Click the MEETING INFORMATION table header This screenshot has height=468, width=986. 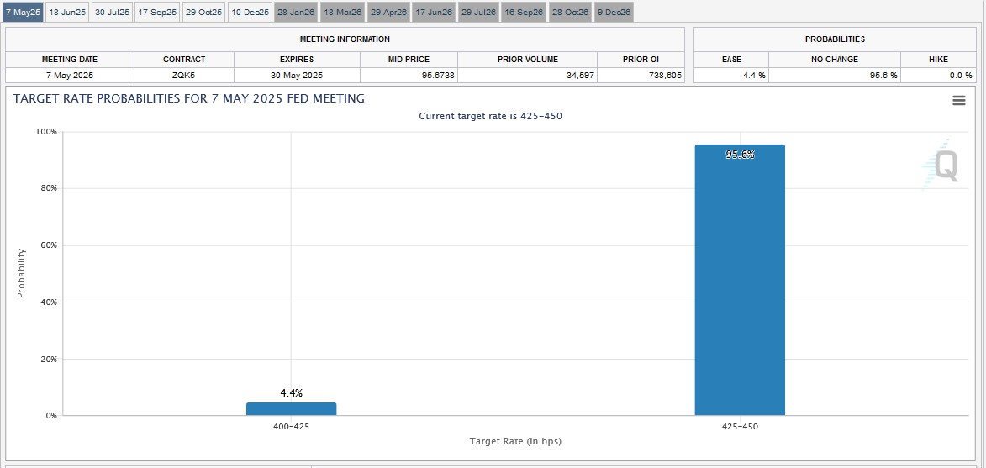(x=345, y=39)
